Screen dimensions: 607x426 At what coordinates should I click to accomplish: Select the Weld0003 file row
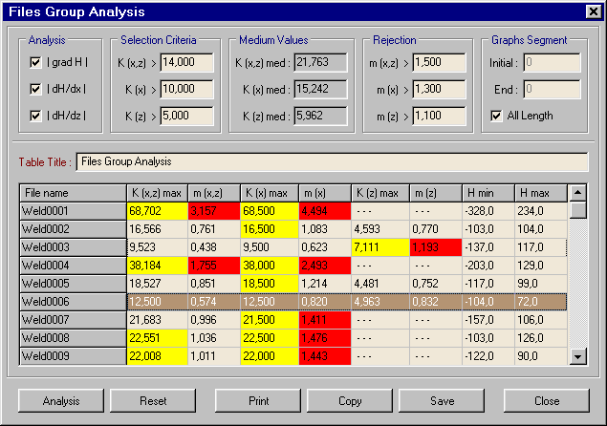pyautogui.click(x=73, y=247)
